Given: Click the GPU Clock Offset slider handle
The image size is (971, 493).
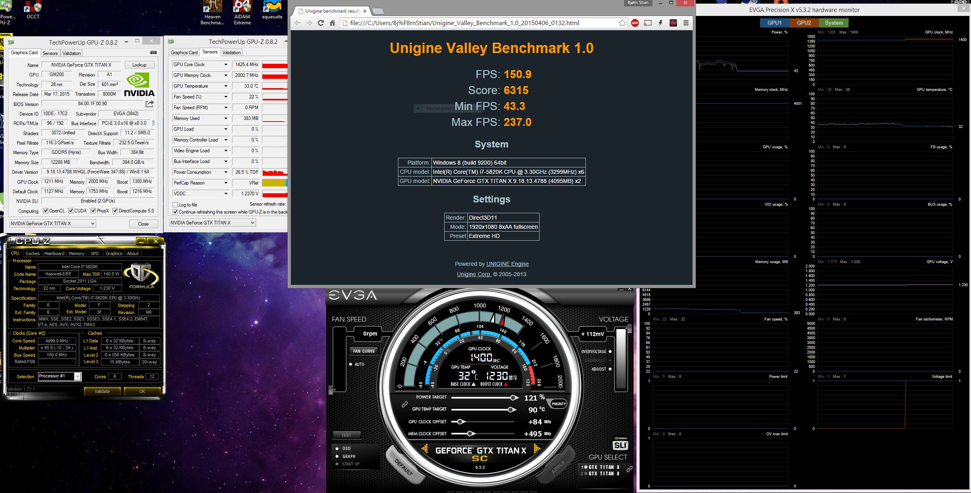Looking at the screenshot, I should tap(460, 422).
